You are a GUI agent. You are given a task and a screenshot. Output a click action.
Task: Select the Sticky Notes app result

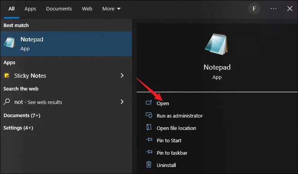[66, 76]
